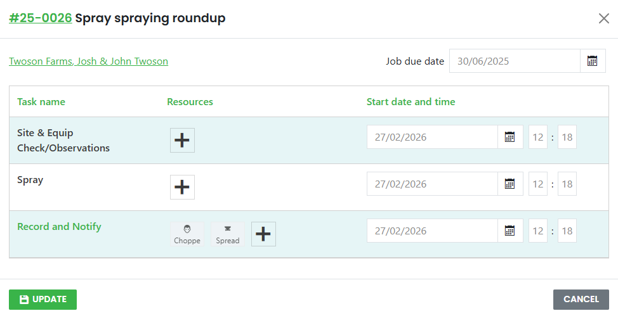
Task: Open the calendar for the Spray start date
Action: (x=510, y=184)
